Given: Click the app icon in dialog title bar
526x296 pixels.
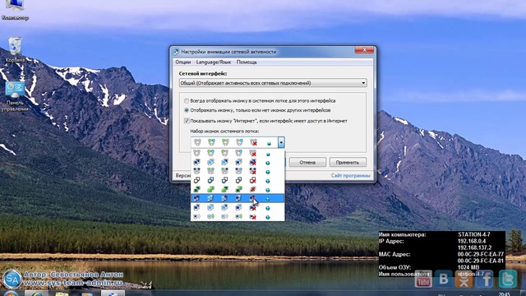Looking at the screenshot, I should (x=176, y=52).
